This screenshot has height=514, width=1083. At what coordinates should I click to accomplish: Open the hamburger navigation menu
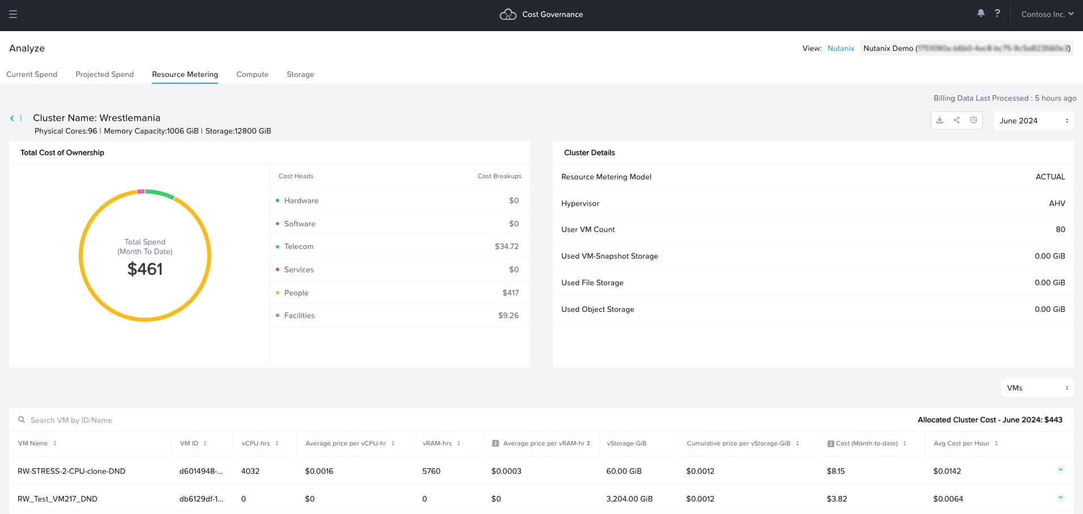(13, 14)
